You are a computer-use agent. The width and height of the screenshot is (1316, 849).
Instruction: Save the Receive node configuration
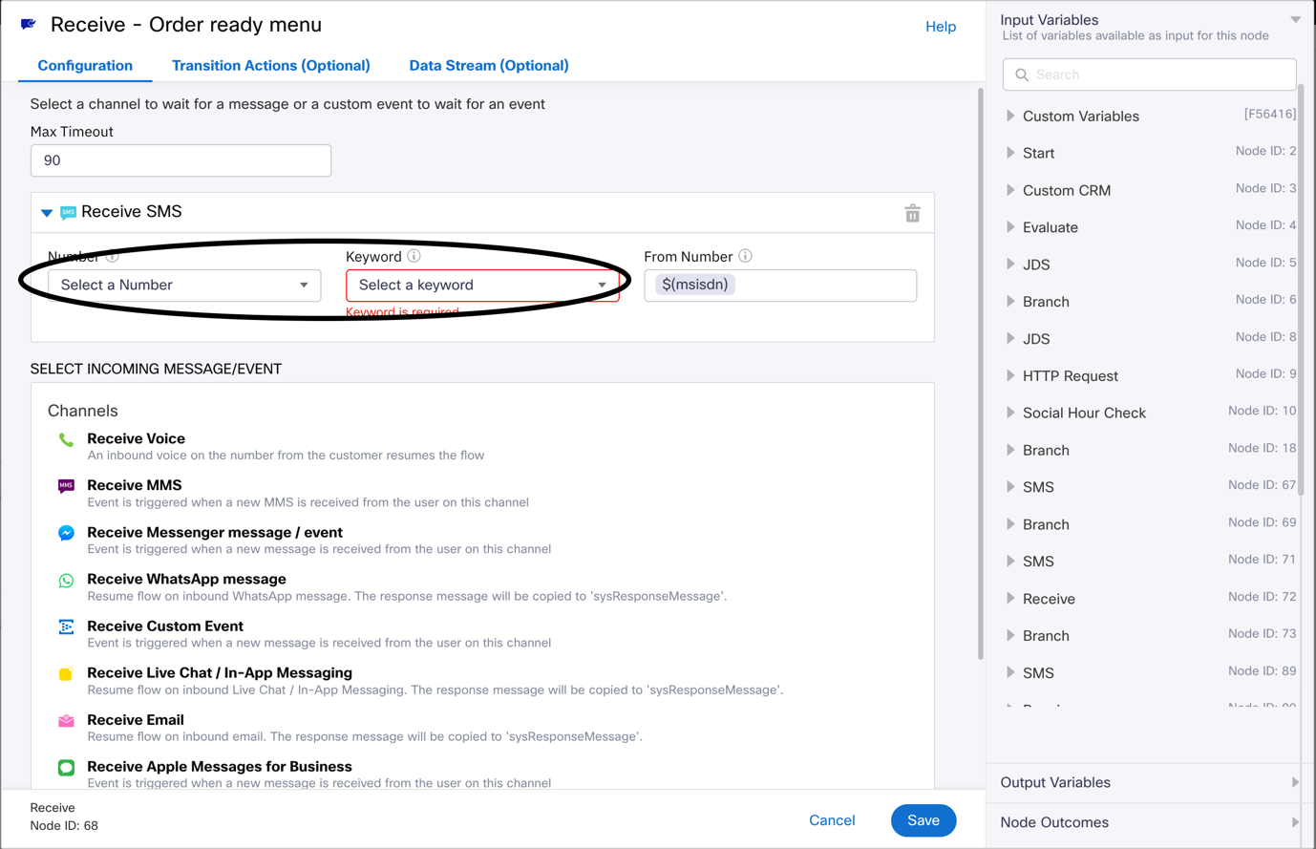pyautogui.click(x=923, y=820)
